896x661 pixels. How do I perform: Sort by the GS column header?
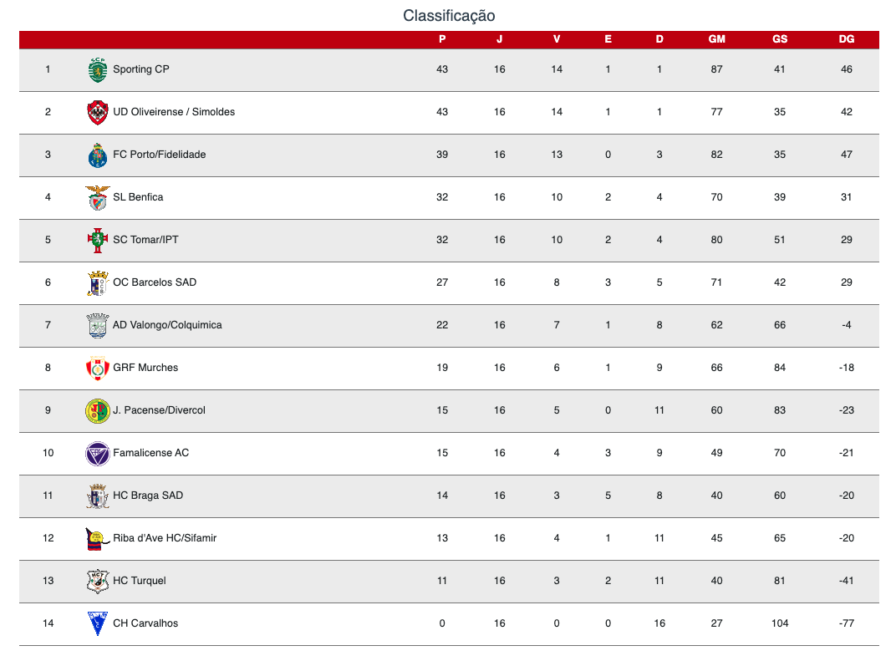click(780, 39)
